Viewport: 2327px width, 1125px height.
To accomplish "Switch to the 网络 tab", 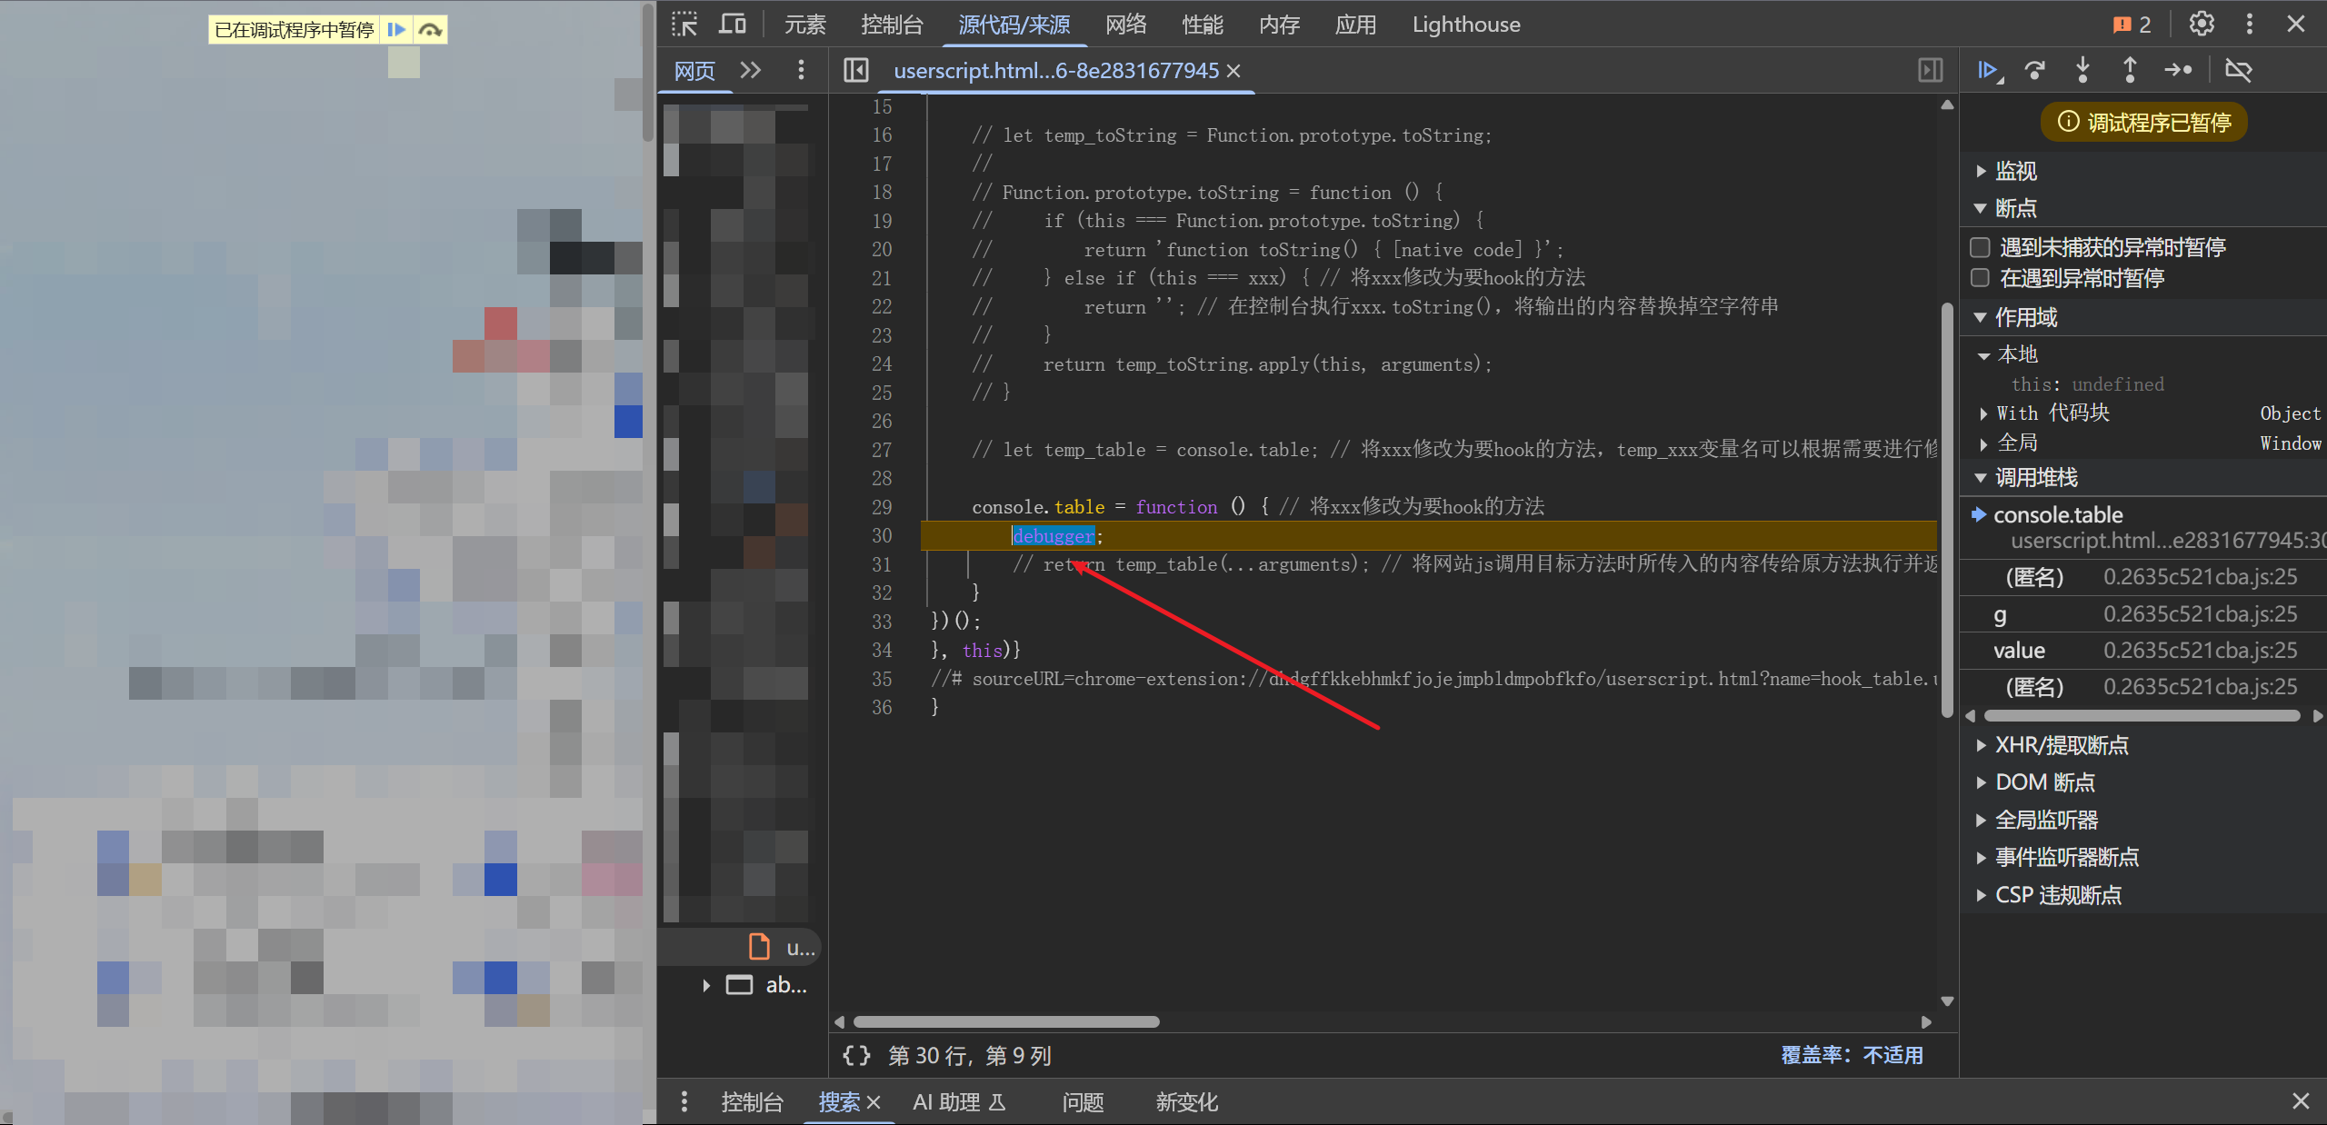I will coord(1125,25).
